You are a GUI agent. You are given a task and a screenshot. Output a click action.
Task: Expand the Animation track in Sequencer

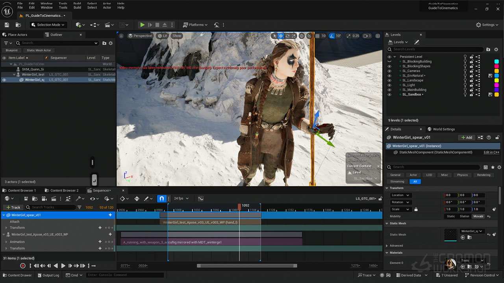coord(6,242)
